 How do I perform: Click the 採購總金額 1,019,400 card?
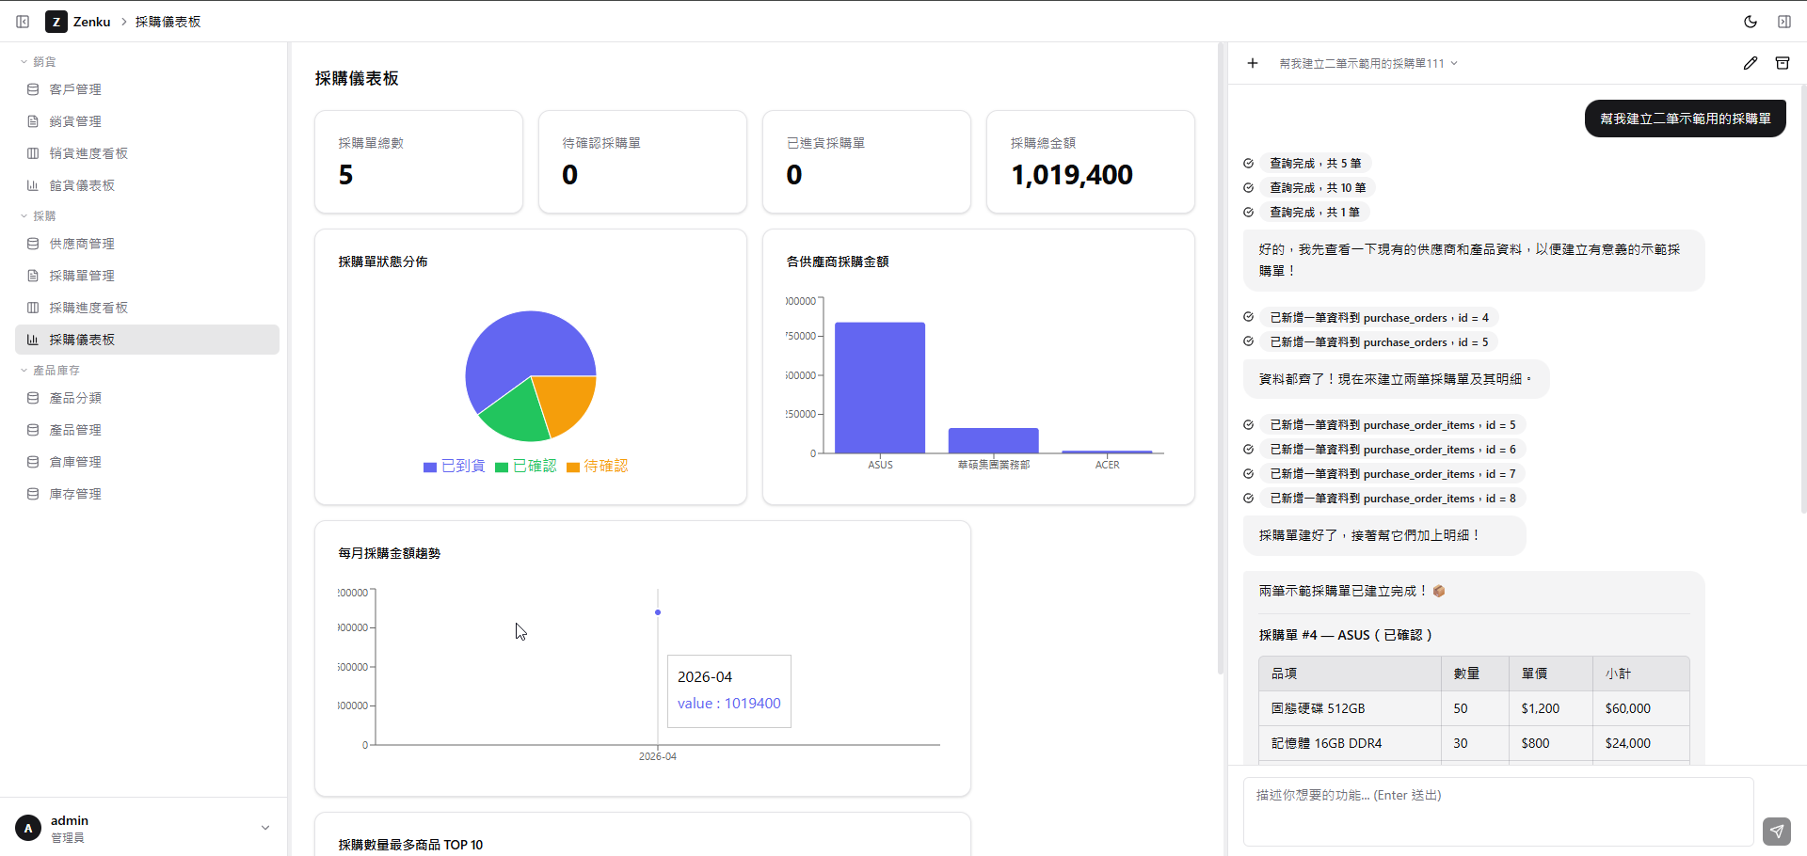(x=1091, y=162)
